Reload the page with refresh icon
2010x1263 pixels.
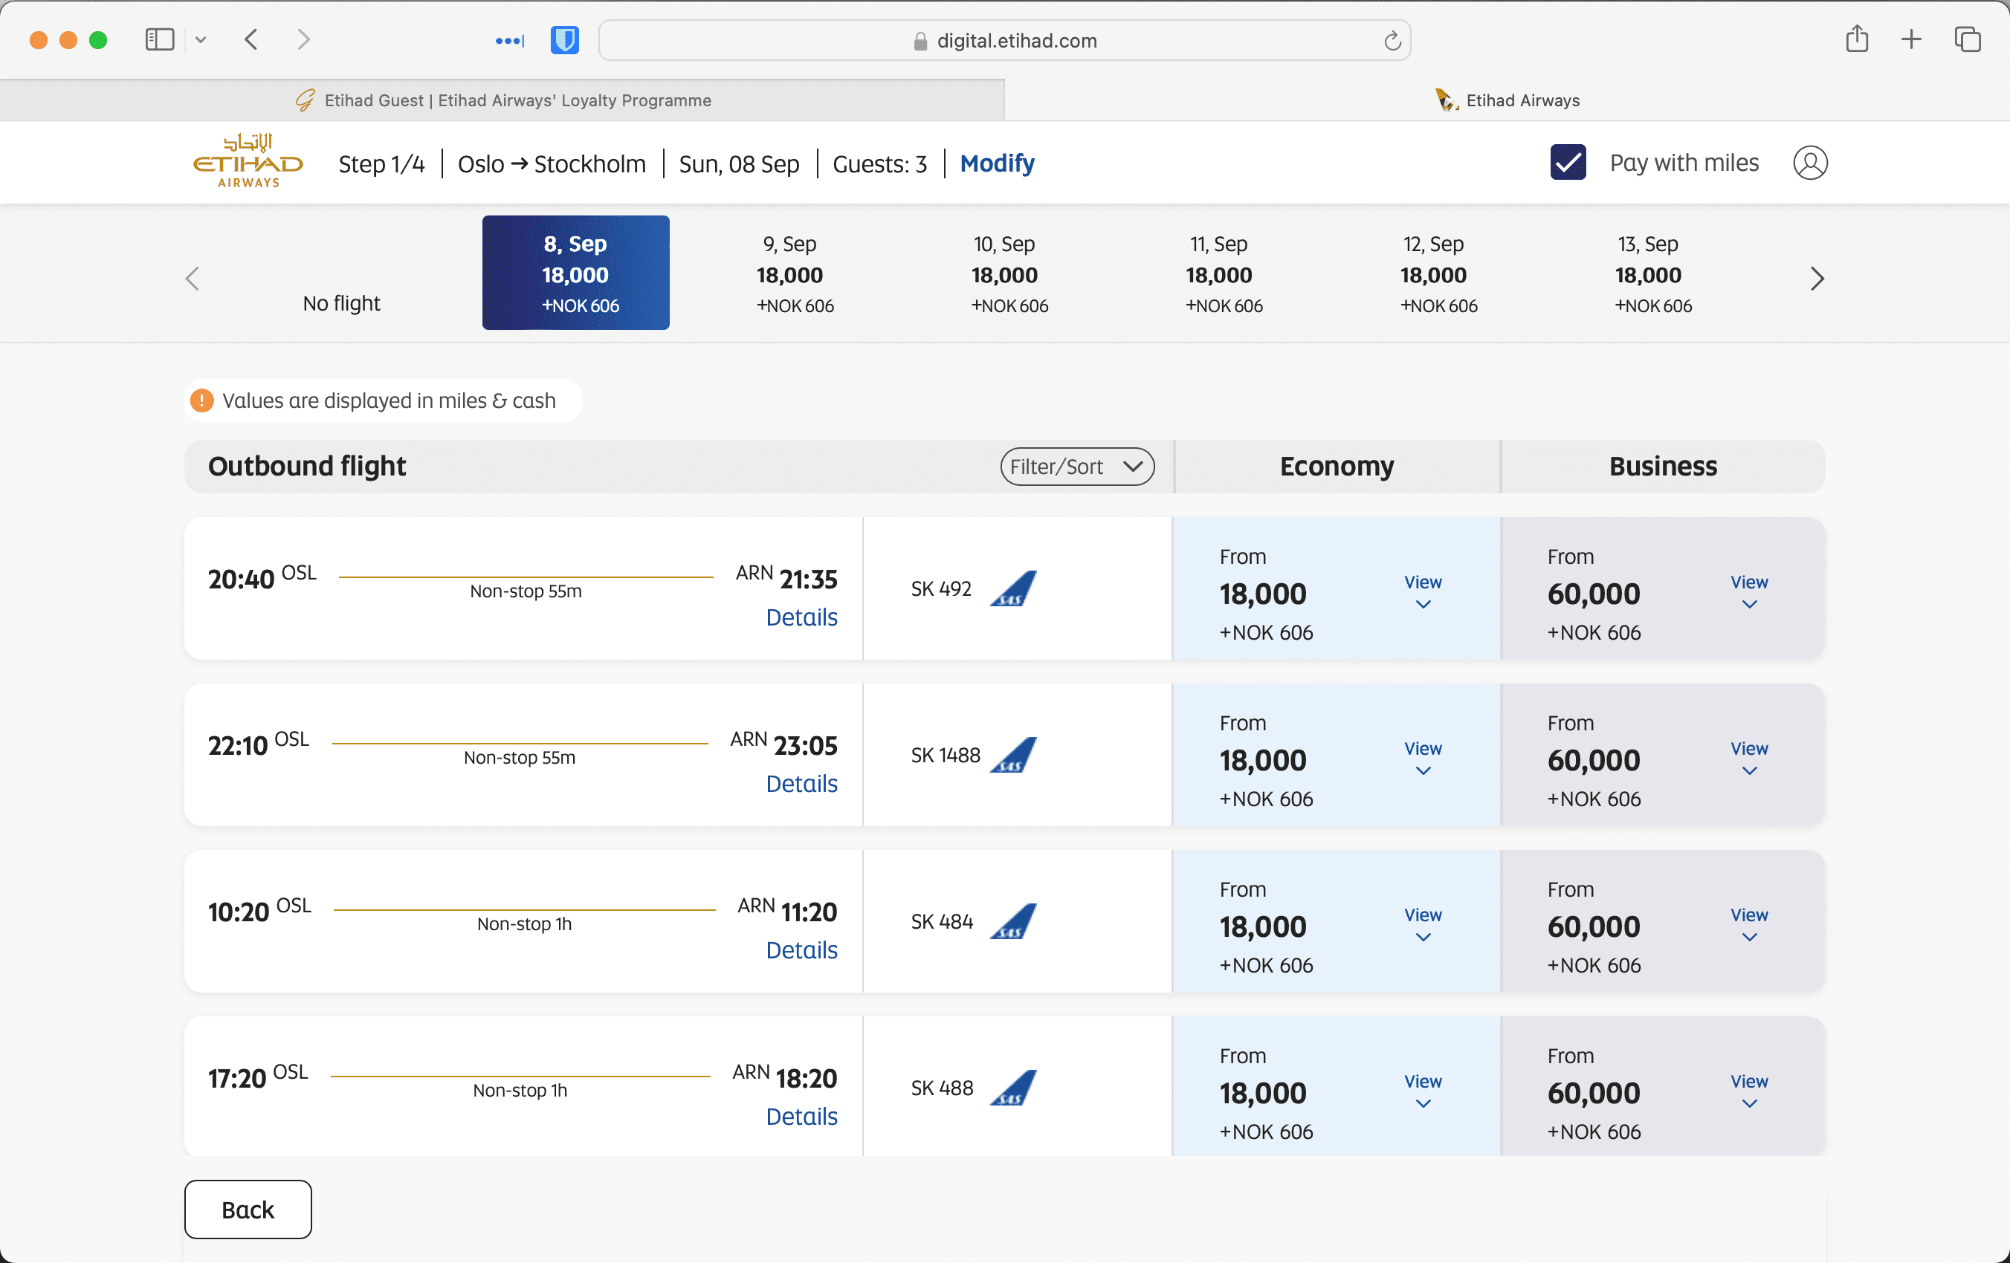point(1392,40)
